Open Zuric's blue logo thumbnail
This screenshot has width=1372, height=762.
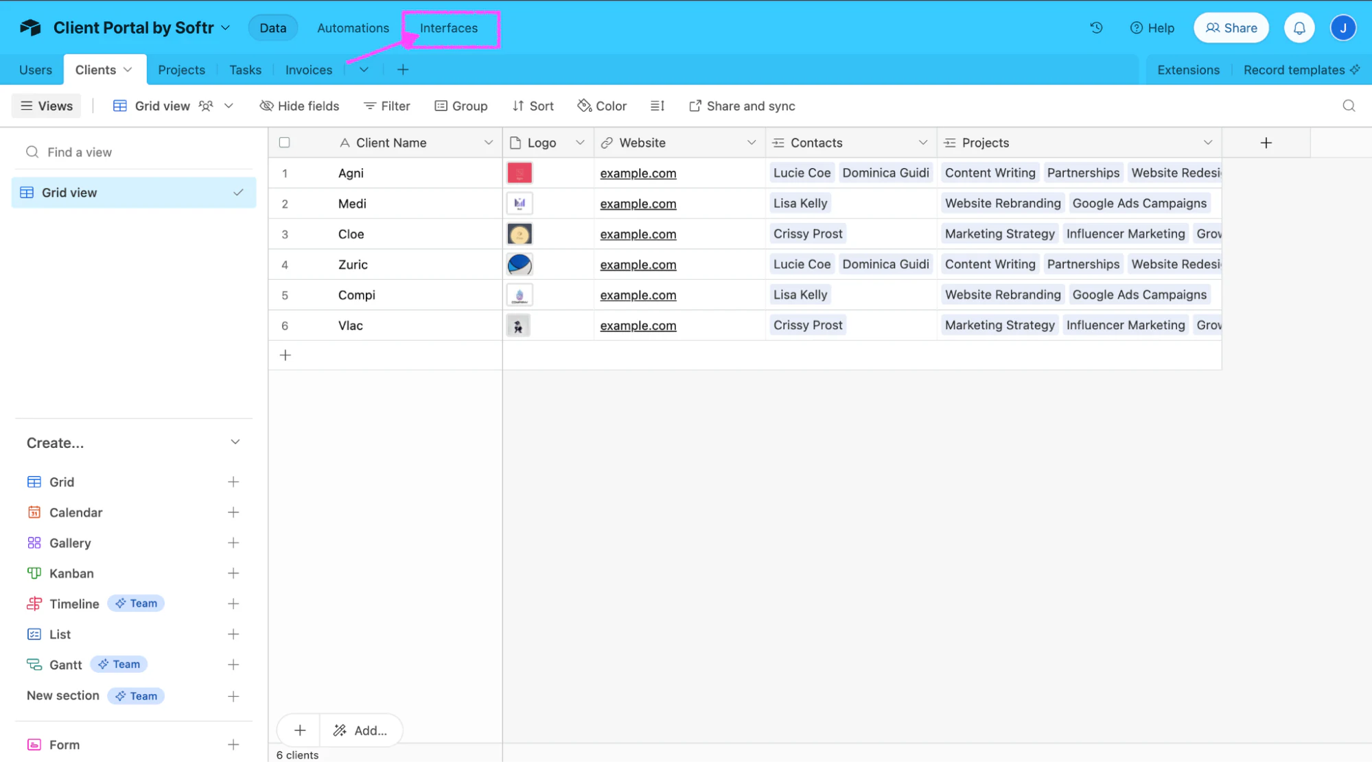pos(520,264)
